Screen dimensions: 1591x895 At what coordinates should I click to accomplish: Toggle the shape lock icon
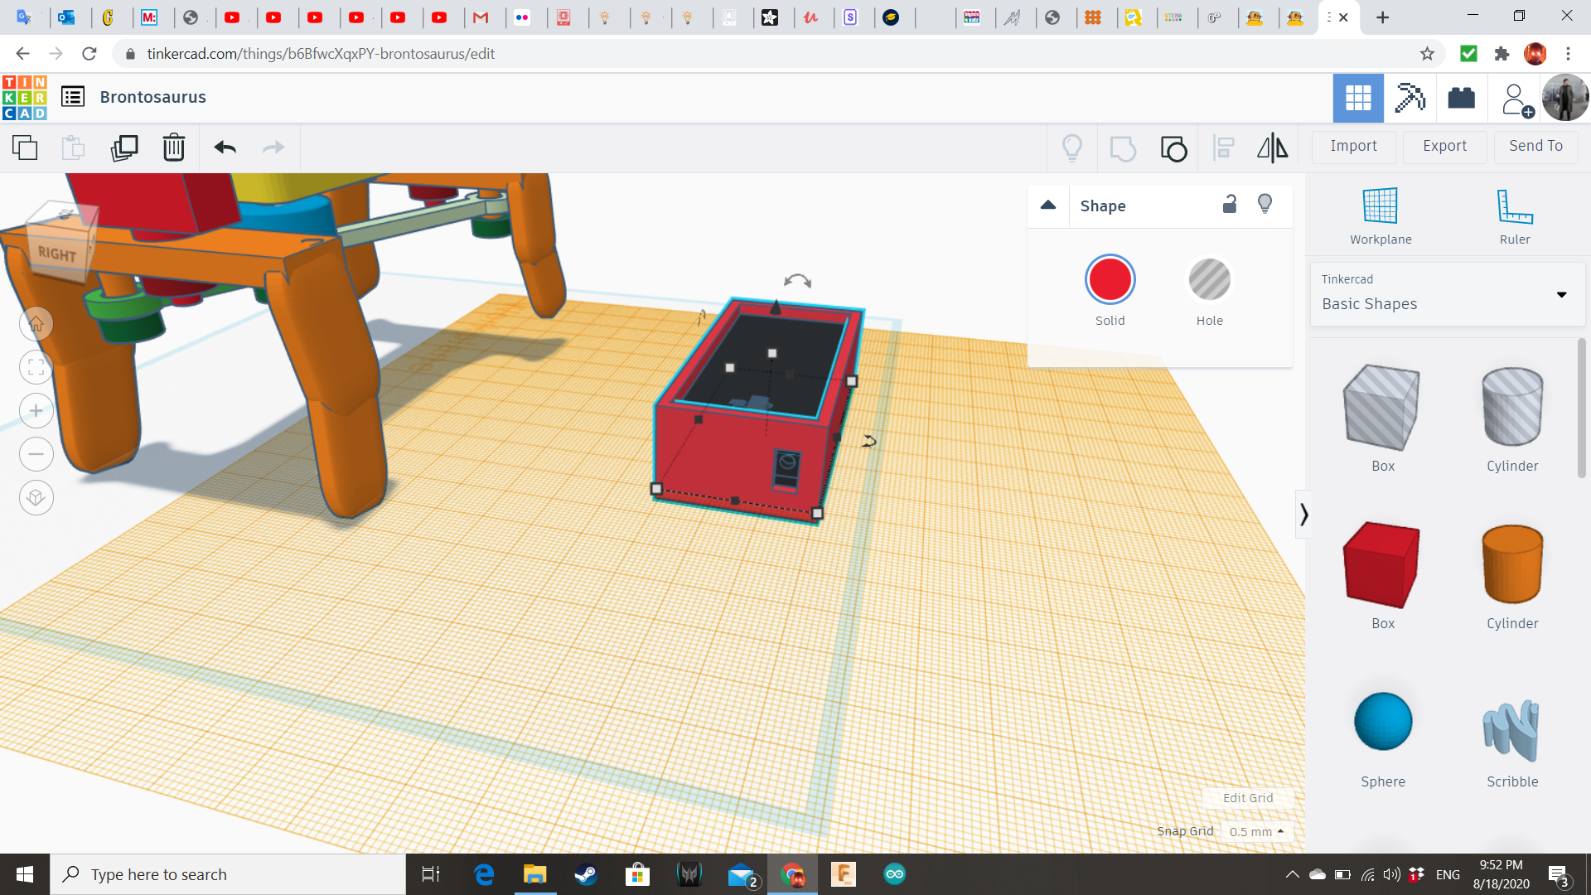(1230, 204)
